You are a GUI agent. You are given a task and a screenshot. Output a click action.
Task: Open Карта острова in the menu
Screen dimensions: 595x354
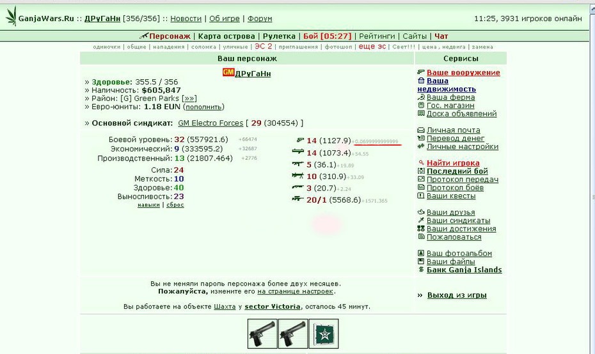point(226,36)
